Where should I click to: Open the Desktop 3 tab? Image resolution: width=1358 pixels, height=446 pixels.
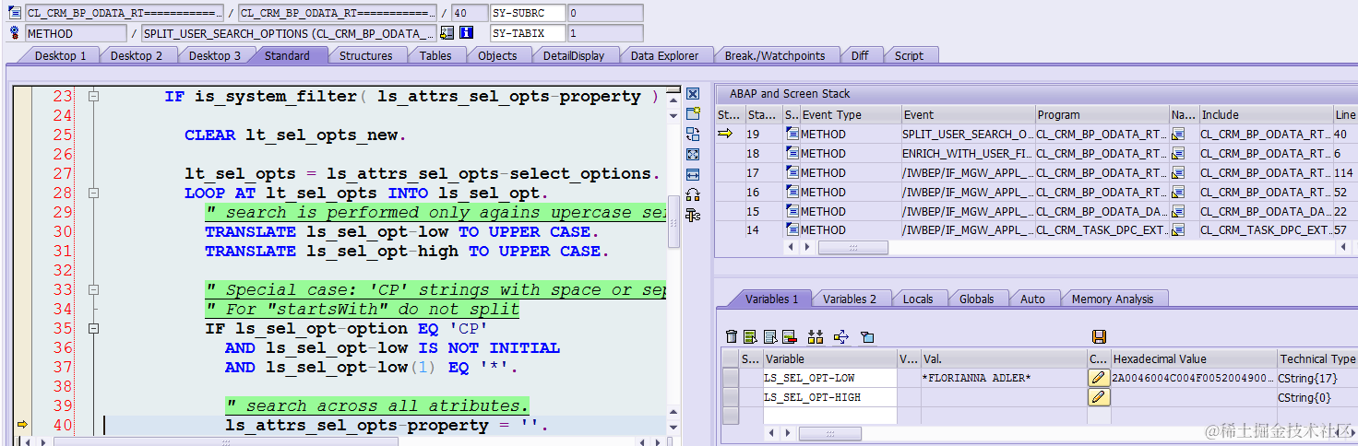214,56
